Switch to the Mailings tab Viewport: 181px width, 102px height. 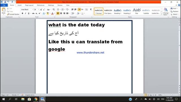(51, 5)
